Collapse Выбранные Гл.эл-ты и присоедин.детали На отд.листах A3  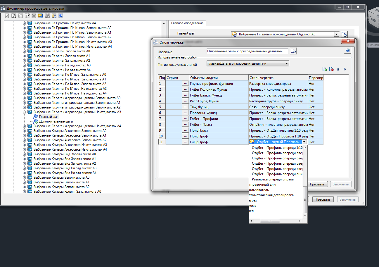pos(25,112)
